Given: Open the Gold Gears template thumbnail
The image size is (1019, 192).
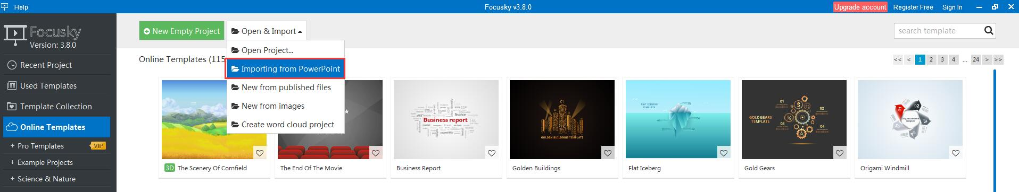Looking at the screenshot, I should [794, 119].
